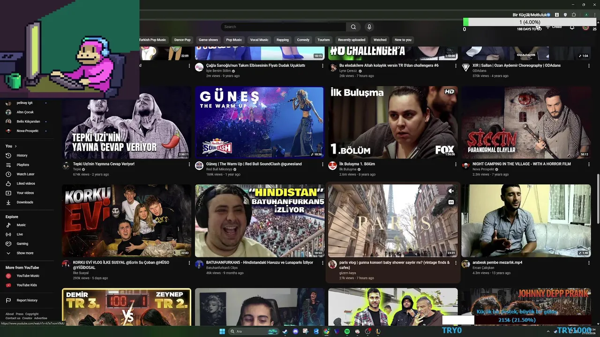Open Altın Çocuk subscription channel

pyautogui.click(x=26, y=112)
